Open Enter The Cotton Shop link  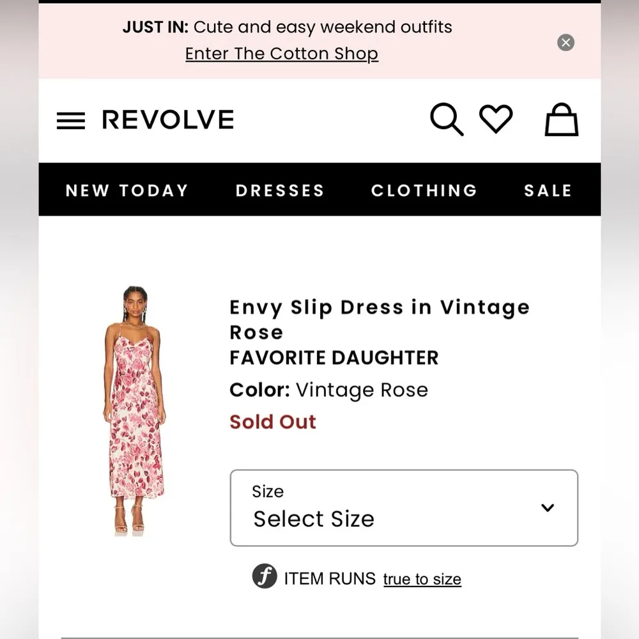tap(281, 54)
